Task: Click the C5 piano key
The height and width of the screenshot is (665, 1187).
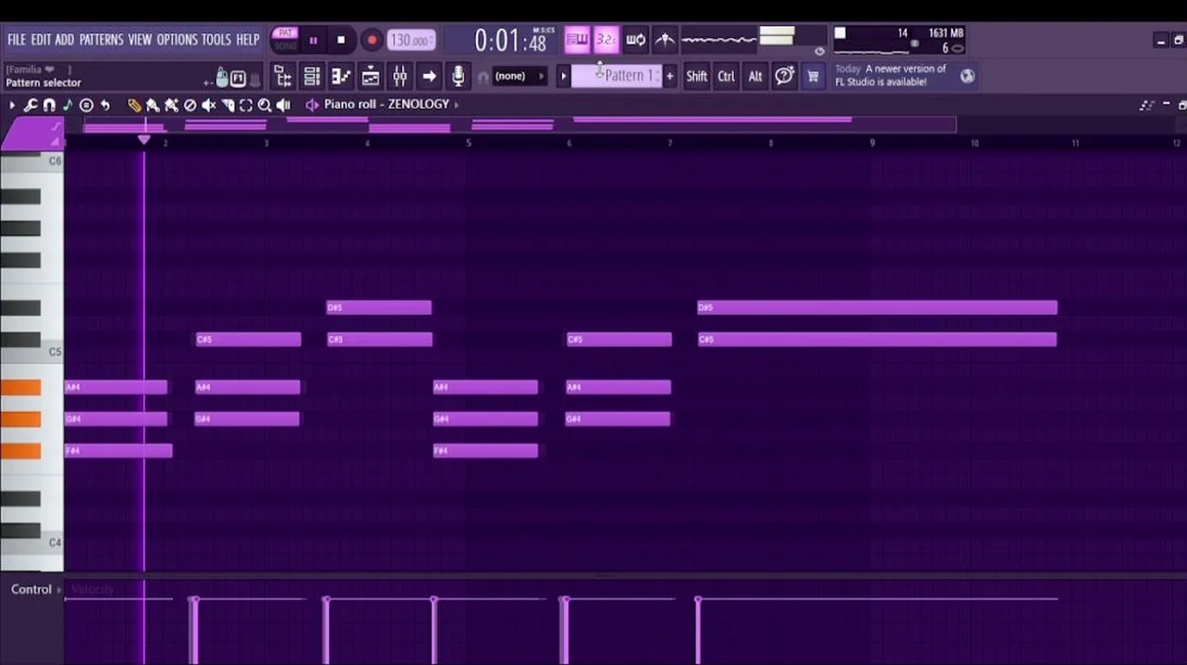Action: [x=31, y=352]
